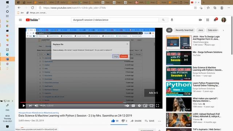Expand more filter chips with right arrow

(223, 30)
